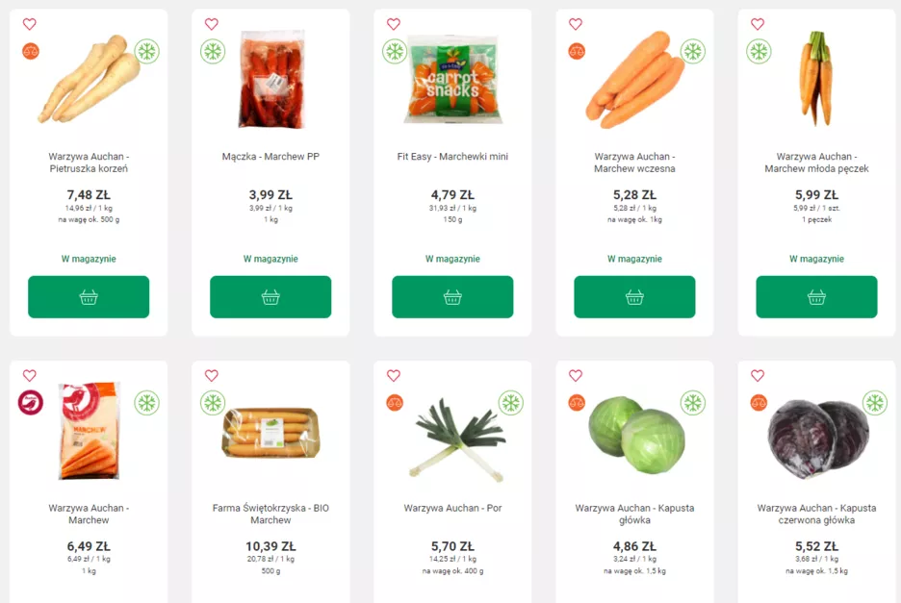901x603 pixels.
Task: Toggle heart on Fit Easy Marchewki mini
Action: [x=393, y=24]
